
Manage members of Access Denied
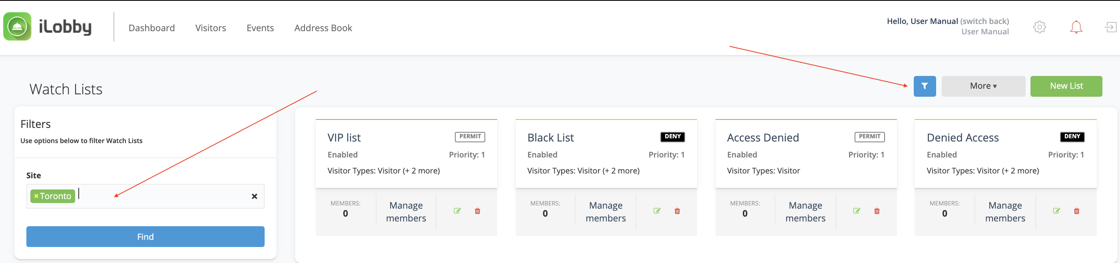[805, 212]
